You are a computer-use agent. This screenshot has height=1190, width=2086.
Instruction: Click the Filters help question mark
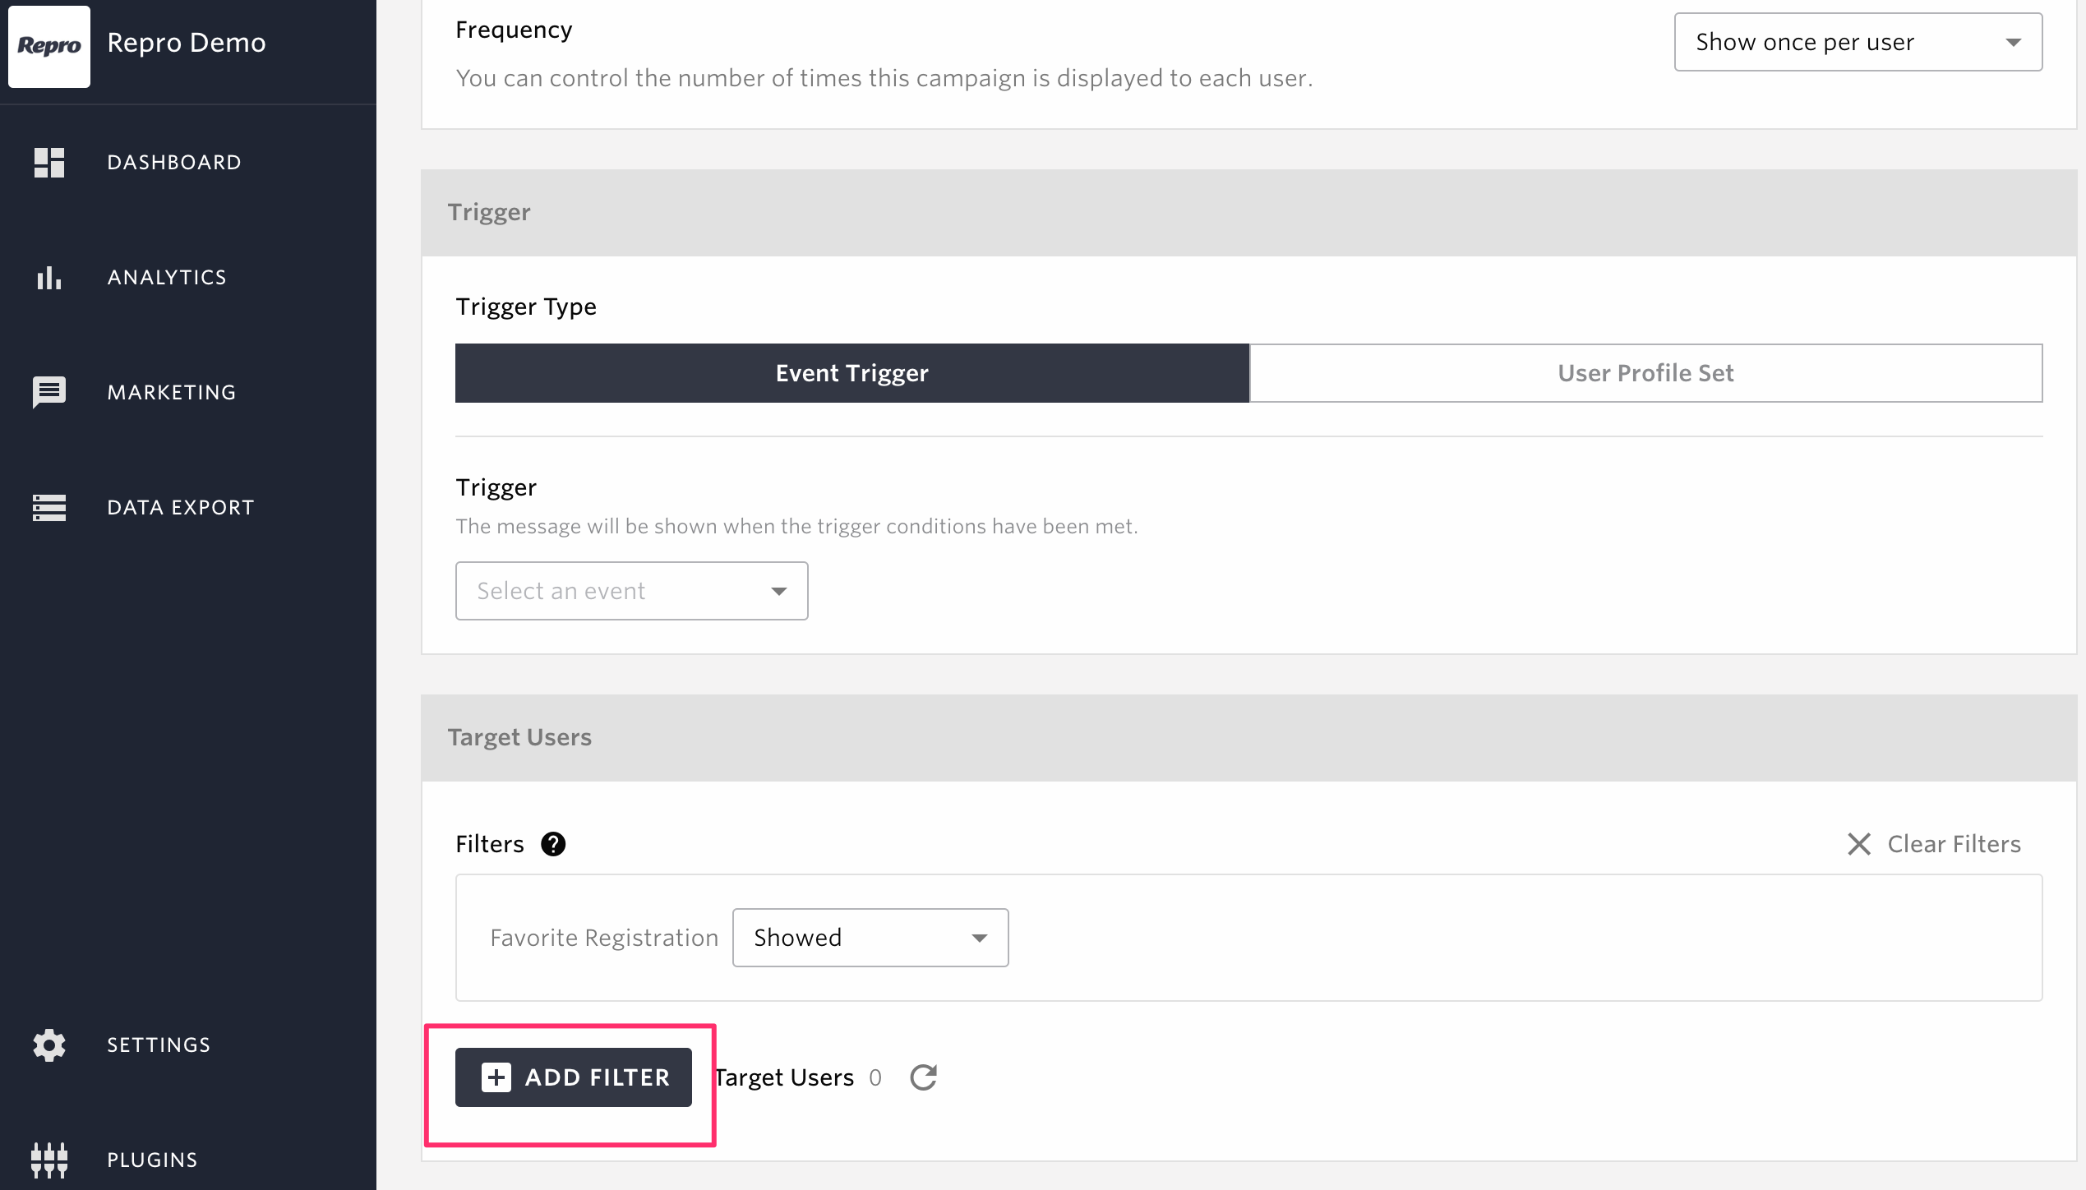[553, 844]
